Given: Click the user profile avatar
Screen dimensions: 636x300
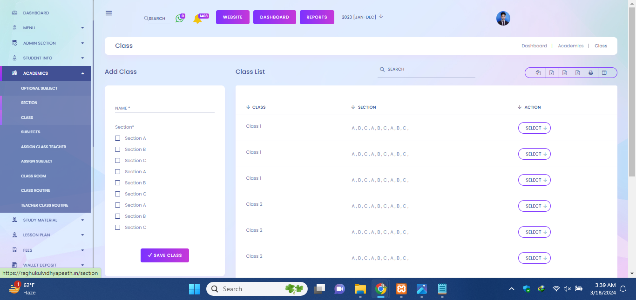Looking at the screenshot, I should pyautogui.click(x=503, y=19).
